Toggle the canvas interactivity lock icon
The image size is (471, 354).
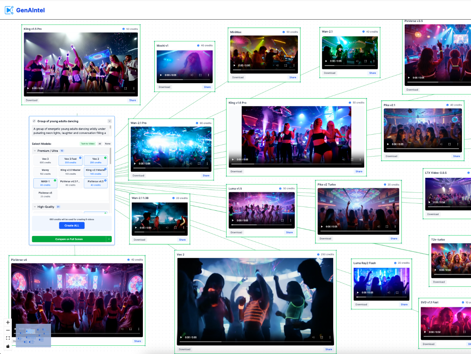tap(8, 346)
